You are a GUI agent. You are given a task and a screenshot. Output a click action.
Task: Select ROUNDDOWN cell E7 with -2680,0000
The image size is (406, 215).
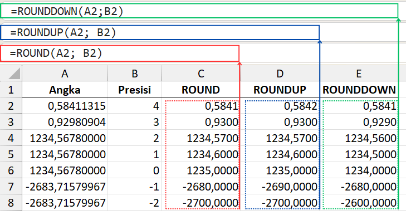pos(359,186)
